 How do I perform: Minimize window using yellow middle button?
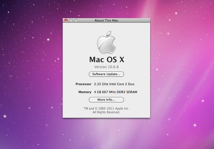click(x=71, y=20)
